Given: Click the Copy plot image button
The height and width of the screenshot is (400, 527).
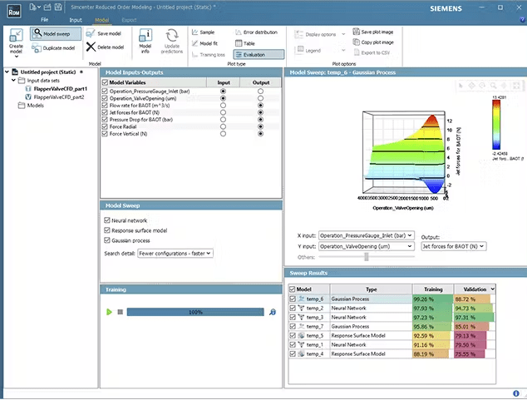Looking at the screenshot, I should [377, 42].
